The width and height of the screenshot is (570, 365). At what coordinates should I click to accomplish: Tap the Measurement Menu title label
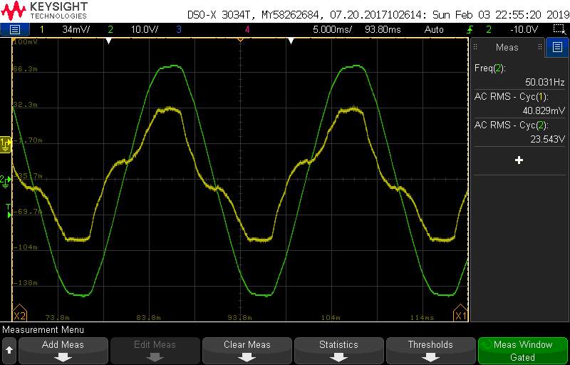[x=43, y=330]
